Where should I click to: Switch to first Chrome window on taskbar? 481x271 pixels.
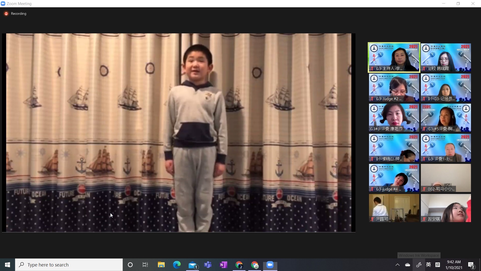coord(239,265)
